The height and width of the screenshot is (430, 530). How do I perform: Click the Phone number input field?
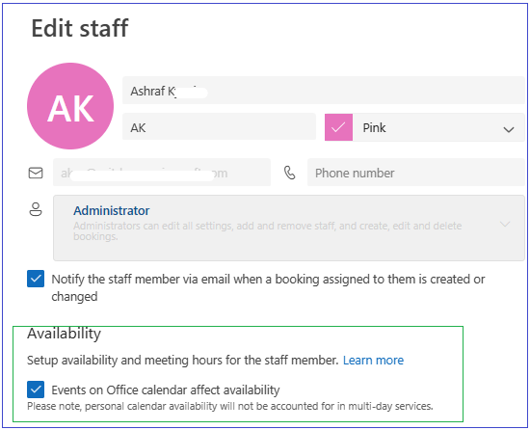pyautogui.click(x=416, y=173)
